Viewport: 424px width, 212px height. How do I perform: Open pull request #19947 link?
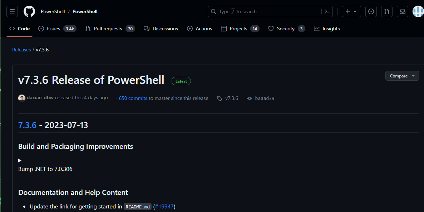pos(164,207)
